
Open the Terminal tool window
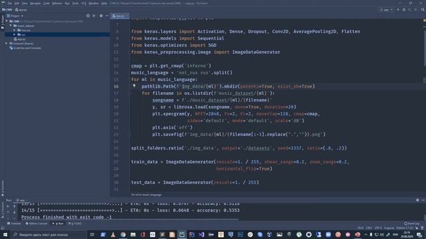[14, 224]
